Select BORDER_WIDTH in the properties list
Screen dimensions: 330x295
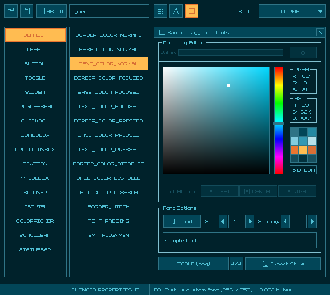[109, 206]
